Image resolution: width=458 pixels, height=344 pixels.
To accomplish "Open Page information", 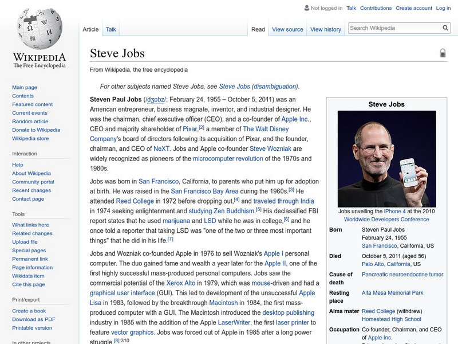I will [x=33, y=267].
